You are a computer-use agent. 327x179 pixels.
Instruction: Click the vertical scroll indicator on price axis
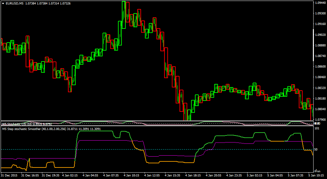pos(314,45)
